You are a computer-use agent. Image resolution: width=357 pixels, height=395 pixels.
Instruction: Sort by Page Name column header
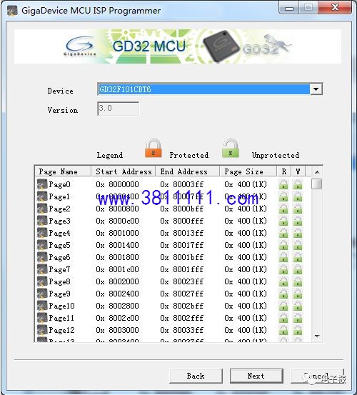62,171
